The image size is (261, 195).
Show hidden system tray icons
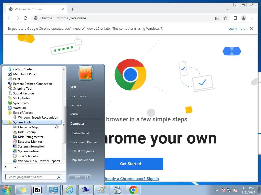point(217,190)
